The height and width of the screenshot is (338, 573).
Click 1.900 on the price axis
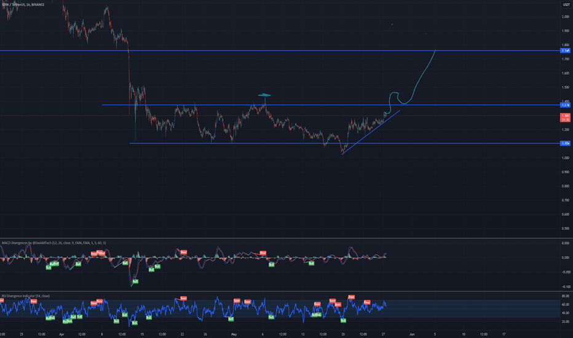[x=566, y=31]
